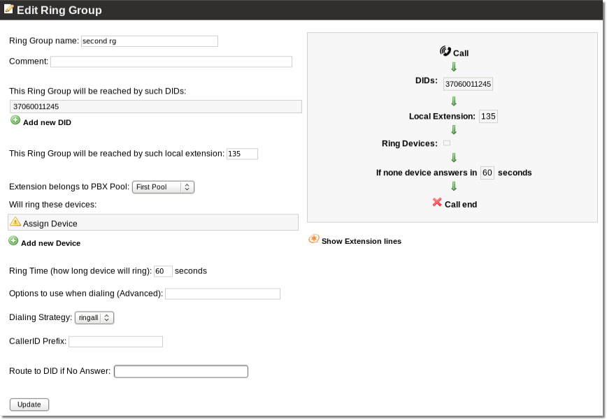Focus the Ring Group name field
Image resolution: width=607 pixels, height=420 pixels.
tap(150, 41)
